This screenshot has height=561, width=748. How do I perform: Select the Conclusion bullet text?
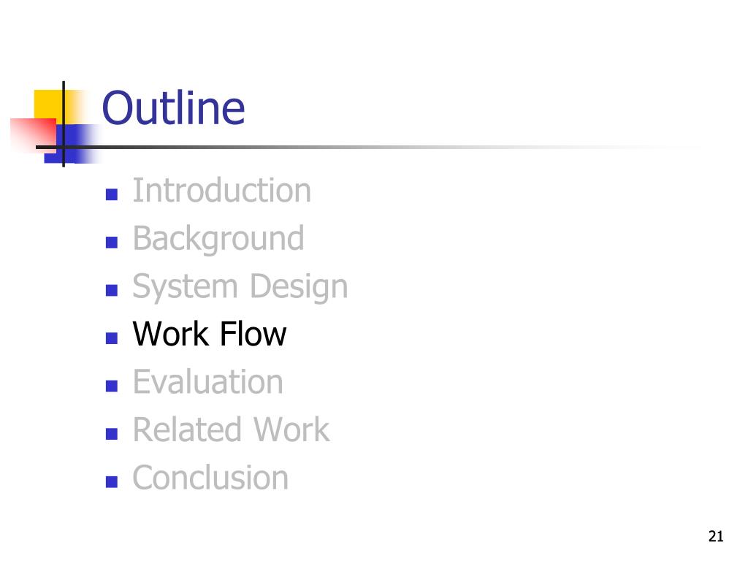(210, 478)
